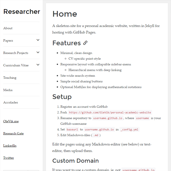The height and width of the screenshot is (171, 171).
Task: Open the Twitter profile link
Action: [9, 158]
